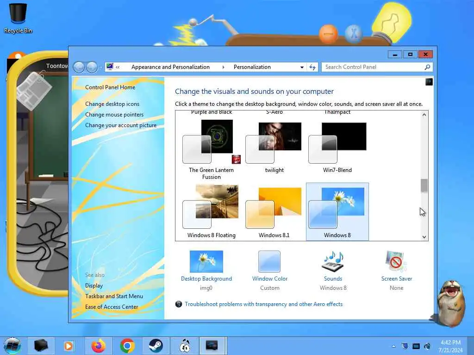Open Taskbar and Start Menu link
The image size is (474, 355).
click(114, 296)
